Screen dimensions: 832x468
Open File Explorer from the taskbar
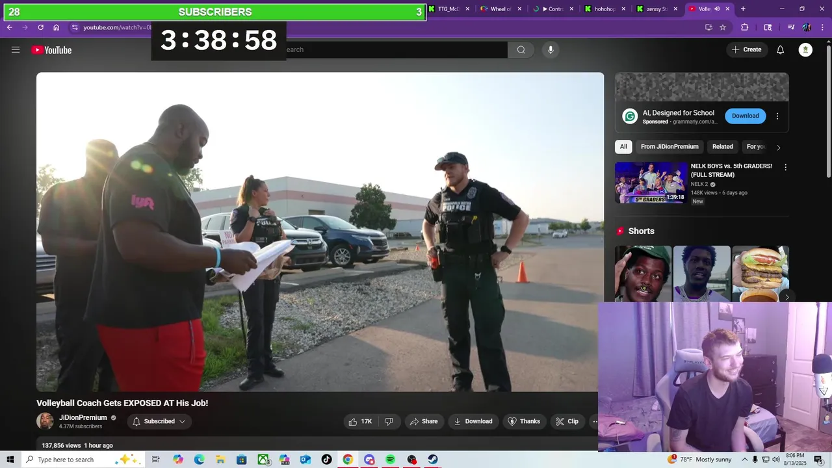pyautogui.click(x=220, y=460)
